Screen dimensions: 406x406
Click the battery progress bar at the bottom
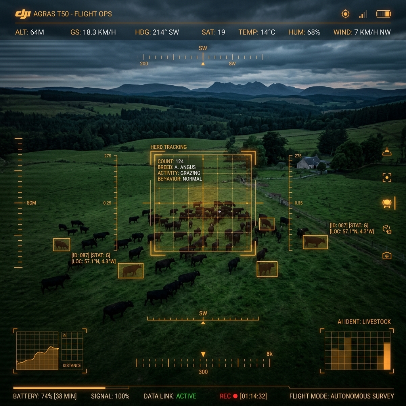click(71, 388)
